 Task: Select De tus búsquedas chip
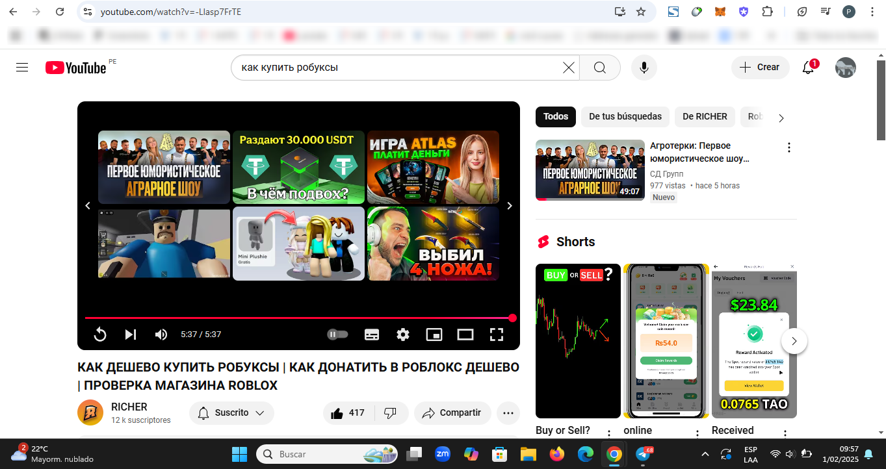625,117
